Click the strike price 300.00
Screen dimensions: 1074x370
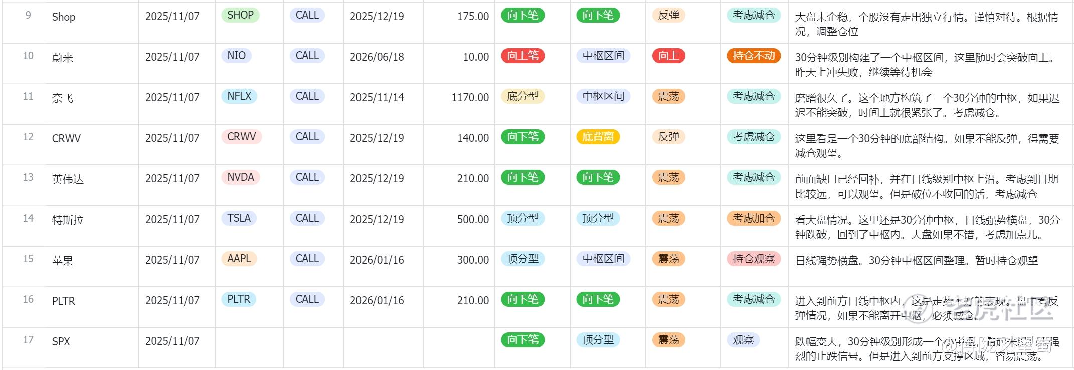(x=473, y=260)
